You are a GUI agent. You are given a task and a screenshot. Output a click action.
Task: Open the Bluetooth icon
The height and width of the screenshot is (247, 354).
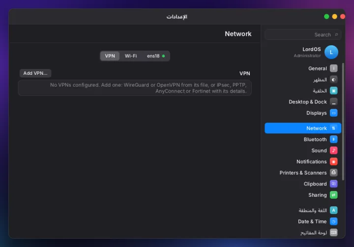click(x=333, y=139)
